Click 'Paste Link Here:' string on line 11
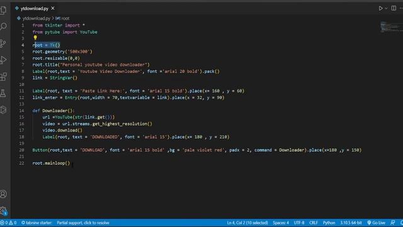The width and height of the screenshot is (403, 227). click(x=103, y=91)
